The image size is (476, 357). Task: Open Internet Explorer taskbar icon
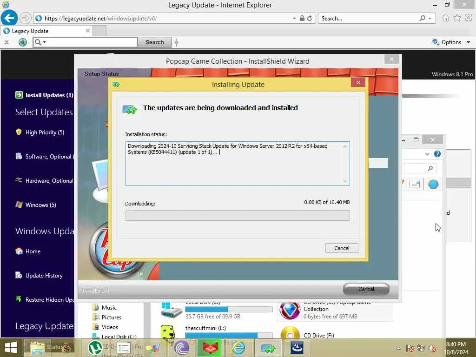[238, 348]
